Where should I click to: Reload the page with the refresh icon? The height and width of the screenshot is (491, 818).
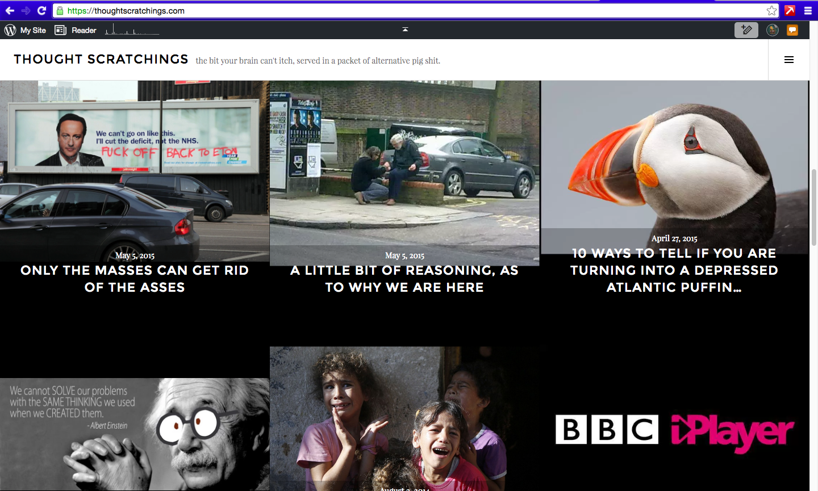pos(41,10)
